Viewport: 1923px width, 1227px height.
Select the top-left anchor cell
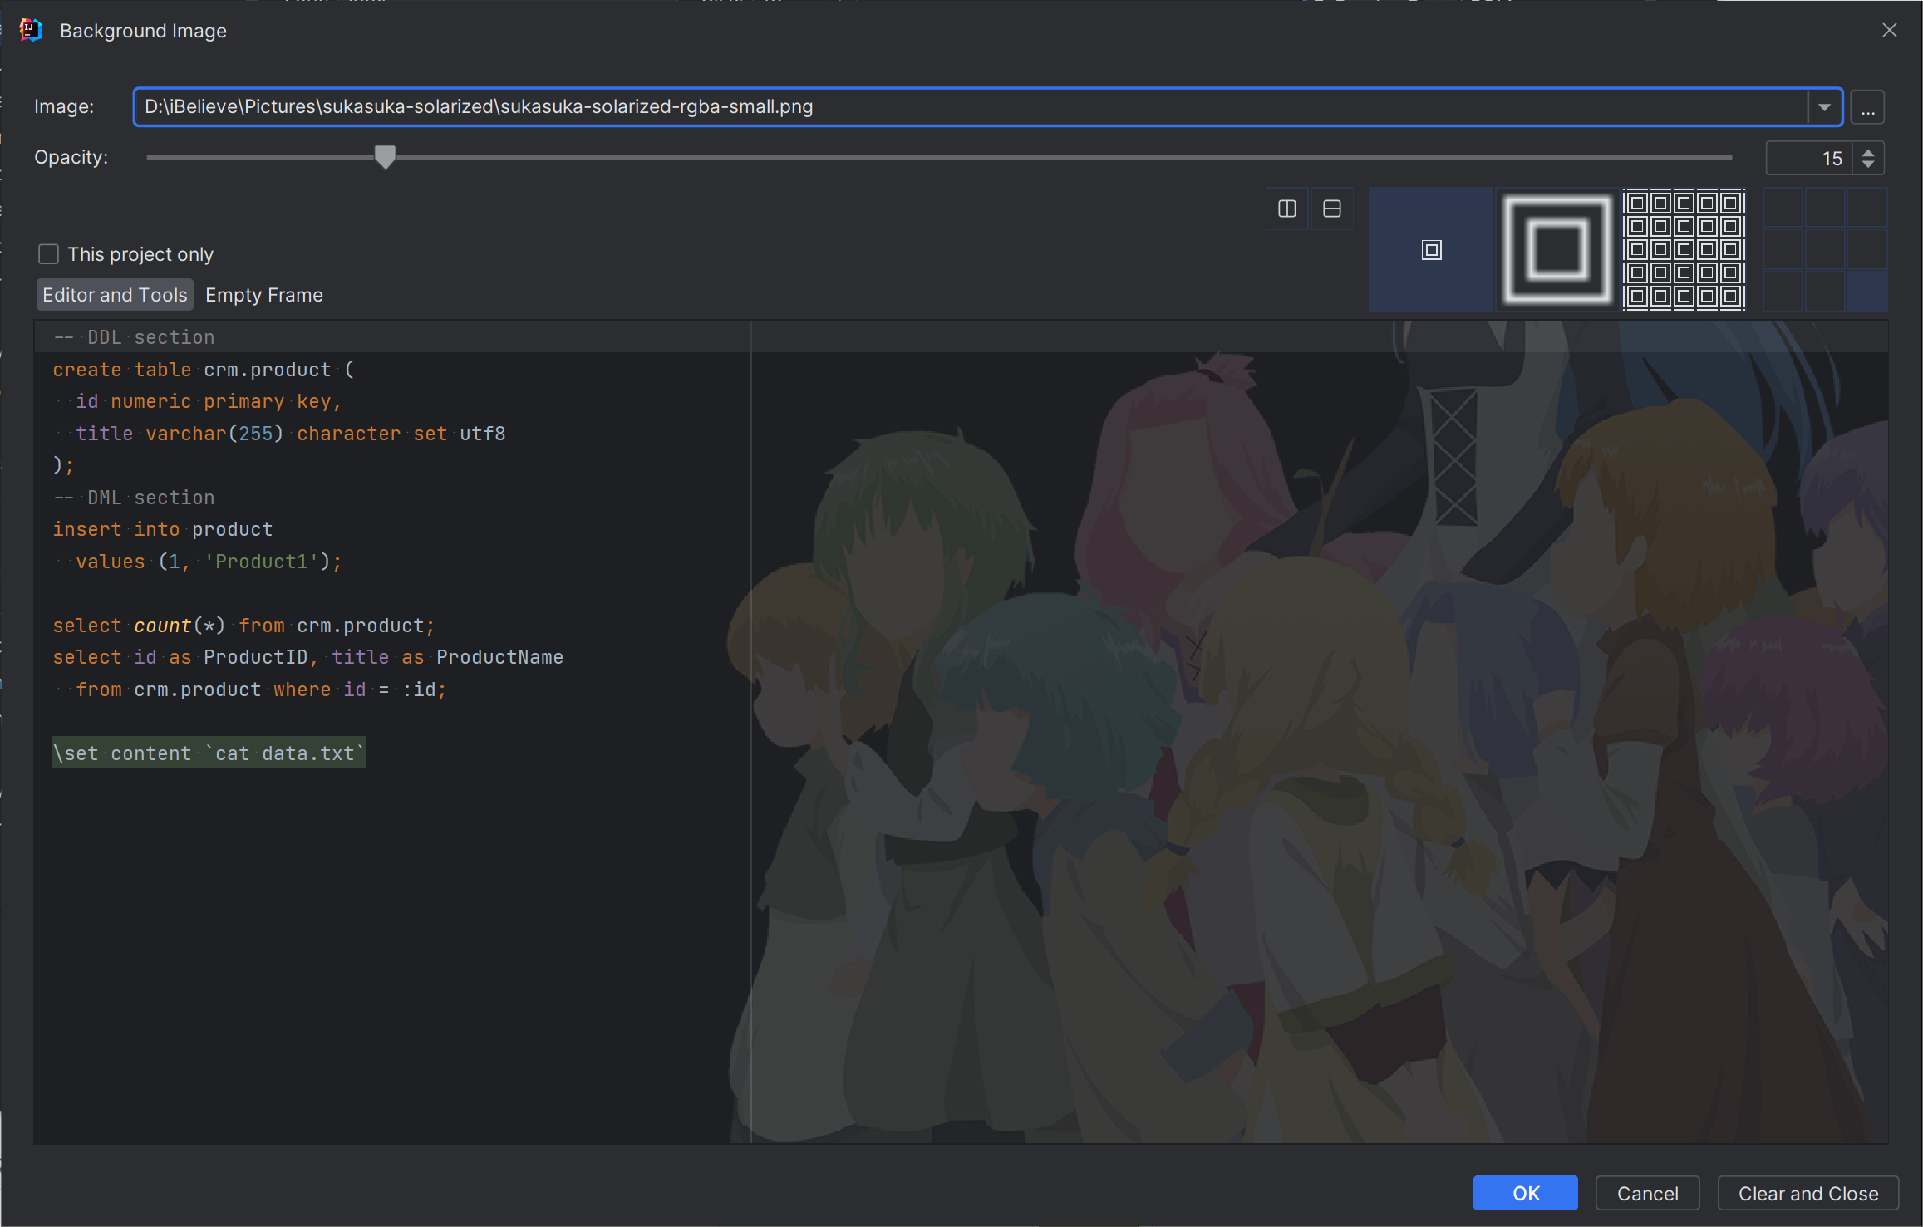click(x=1783, y=209)
